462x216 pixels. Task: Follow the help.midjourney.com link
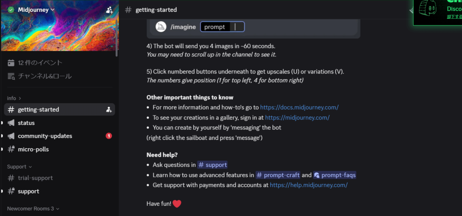click(x=309, y=185)
